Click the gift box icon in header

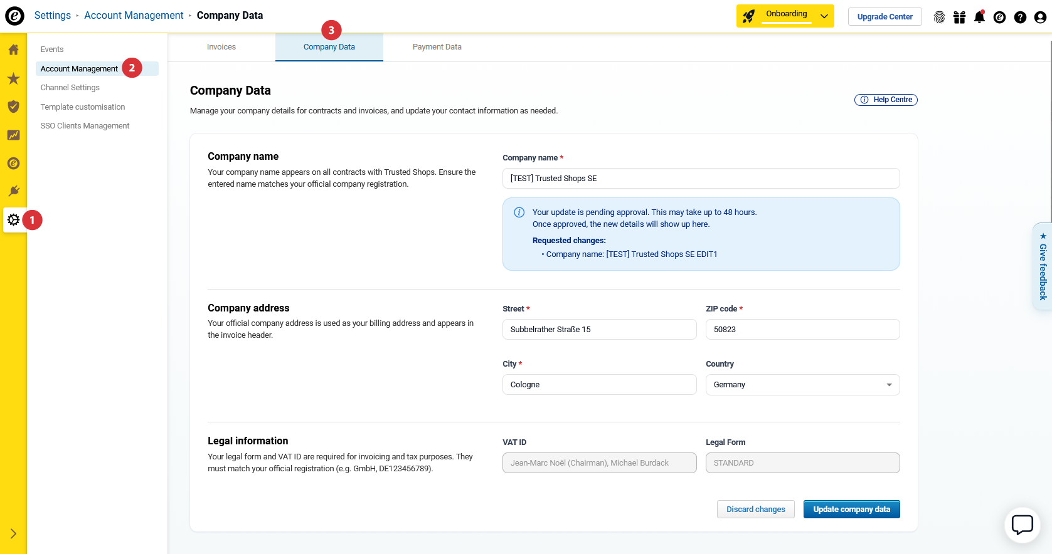[959, 17]
